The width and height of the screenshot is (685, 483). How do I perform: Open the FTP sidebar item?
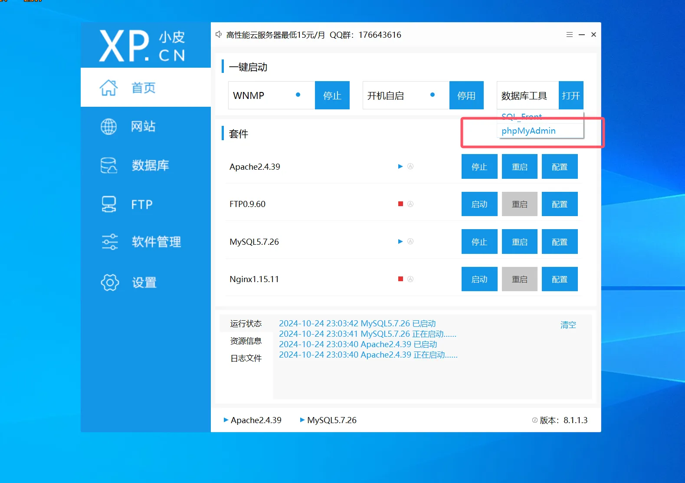146,204
